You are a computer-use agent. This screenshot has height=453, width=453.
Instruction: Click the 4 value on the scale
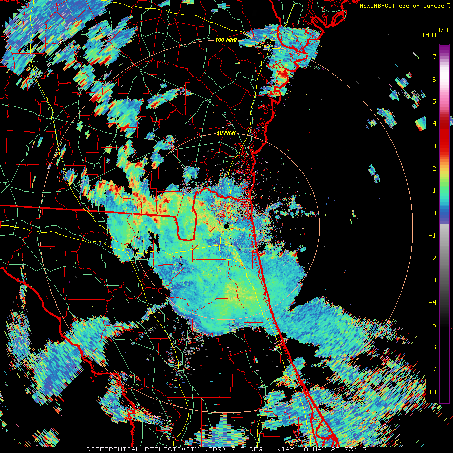(434, 124)
